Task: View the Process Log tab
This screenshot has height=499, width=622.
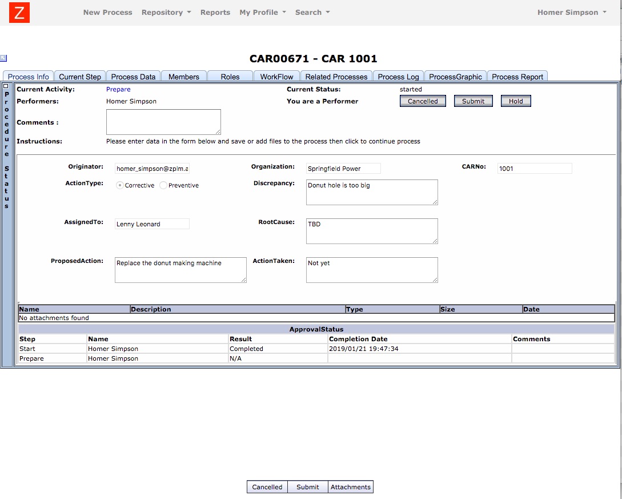Action: (398, 76)
